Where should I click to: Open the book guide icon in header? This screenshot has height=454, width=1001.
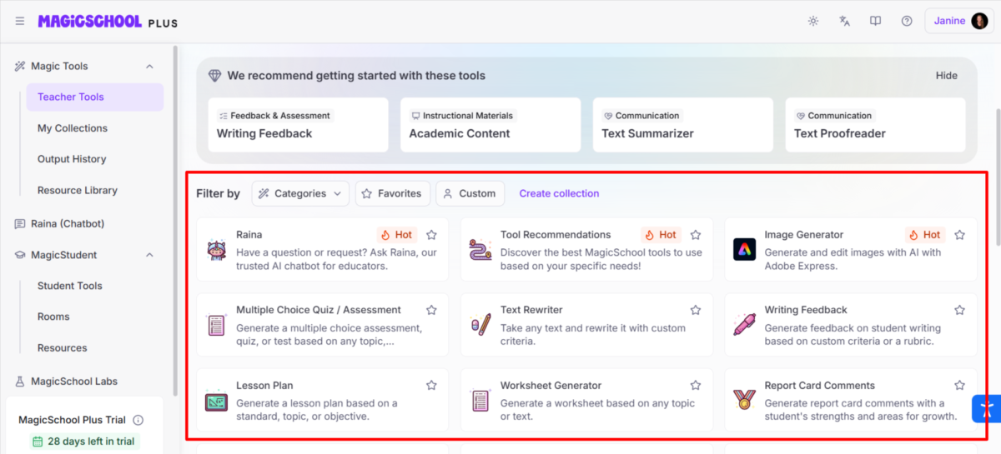[875, 21]
